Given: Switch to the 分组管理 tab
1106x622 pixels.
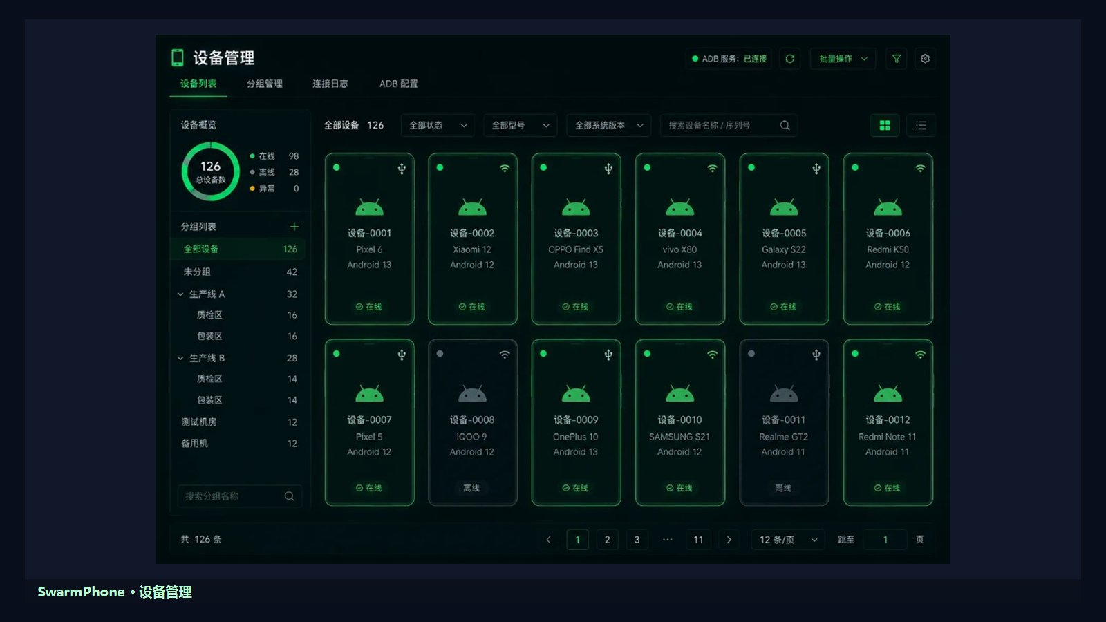Looking at the screenshot, I should click(264, 84).
